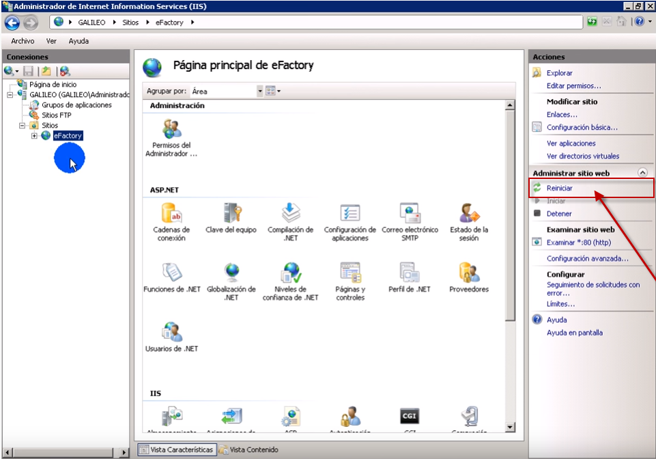Open Proveedores feature

click(x=469, y=277)
